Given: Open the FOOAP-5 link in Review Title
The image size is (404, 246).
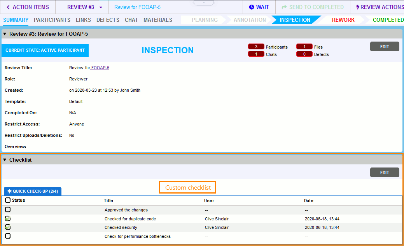Looking at the screenshot, I should click(100, 68).
